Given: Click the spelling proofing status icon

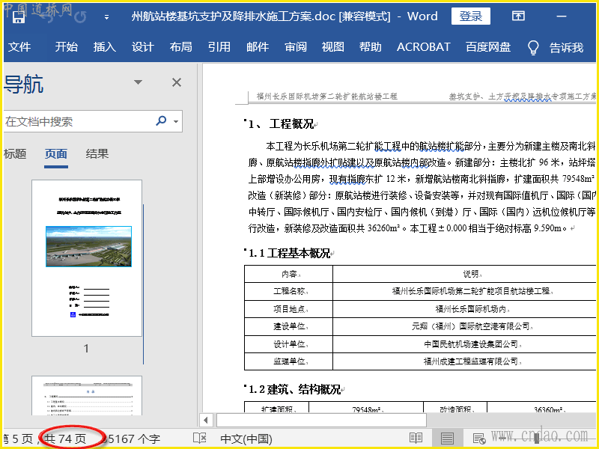Looking at the screenshot, I should point(200,439).
